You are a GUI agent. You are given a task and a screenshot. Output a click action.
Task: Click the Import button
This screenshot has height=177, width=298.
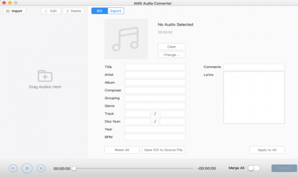click(15, 11)
